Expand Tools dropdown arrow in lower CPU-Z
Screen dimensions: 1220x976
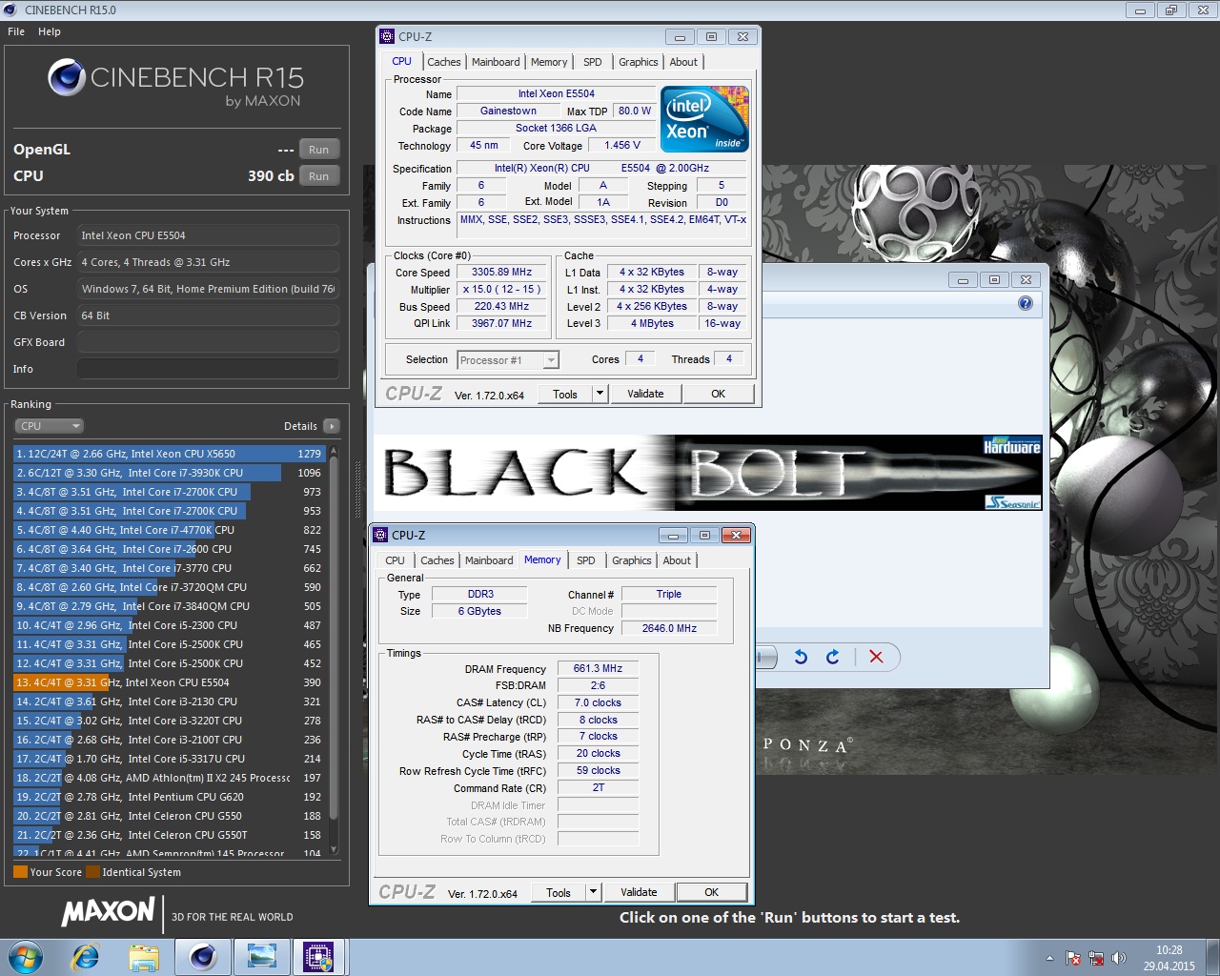tap(593, 893)
